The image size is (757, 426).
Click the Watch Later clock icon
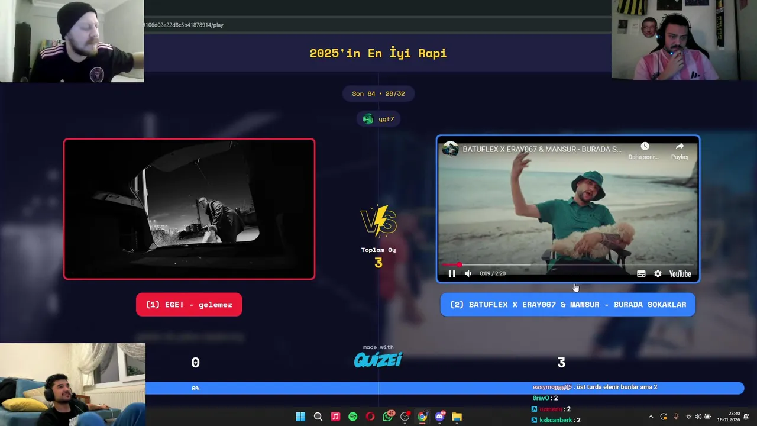pyautogui.click(x=645, y=146)
